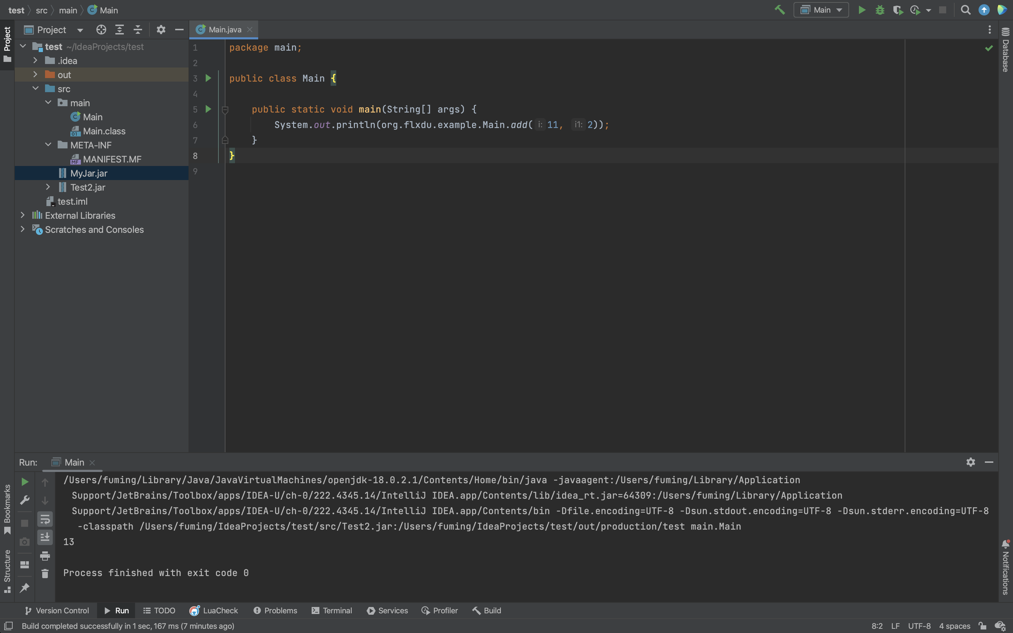Click the UTF-8 encoding selector
Image resolution: width=1013 pixels, height=633 pixels.
click(919, 626)
